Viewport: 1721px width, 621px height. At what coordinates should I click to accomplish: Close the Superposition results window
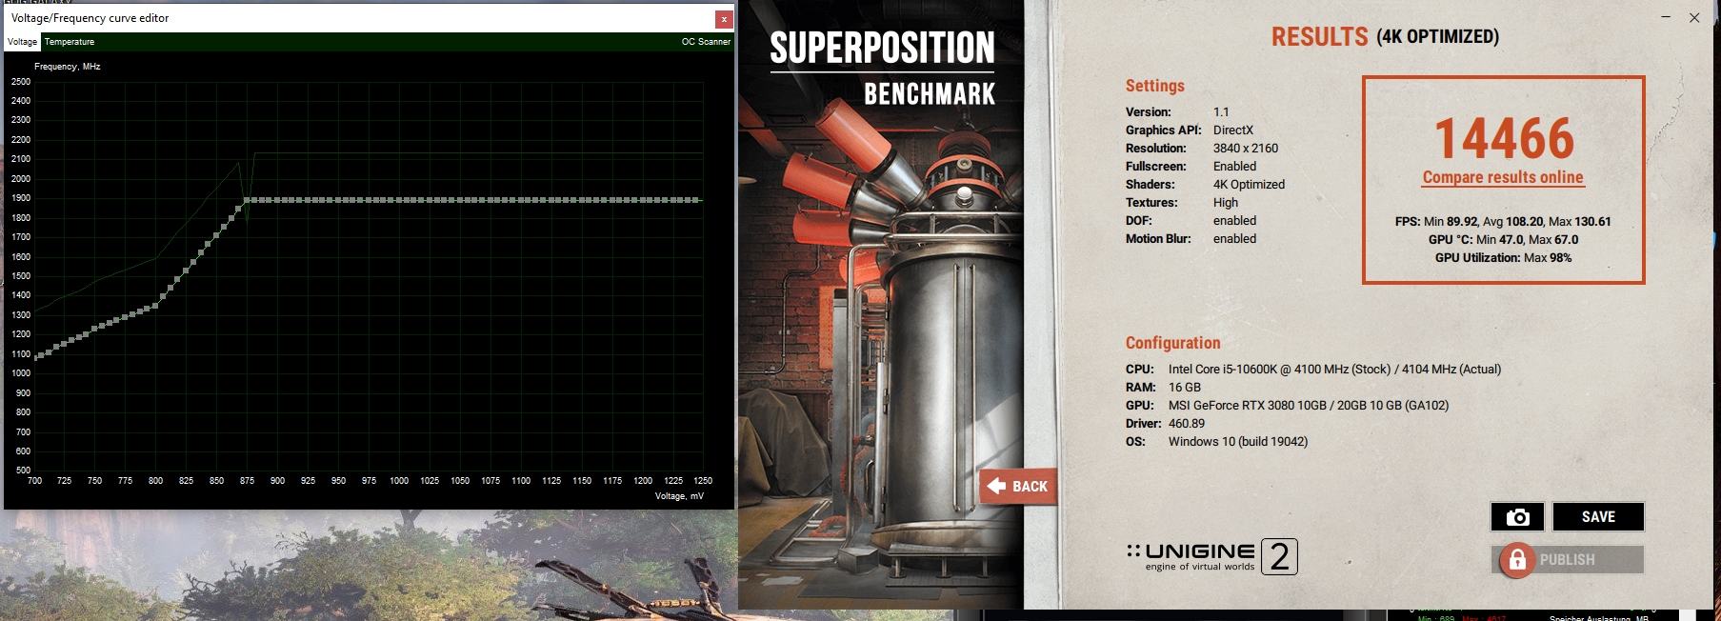[x=1694, y=18]
